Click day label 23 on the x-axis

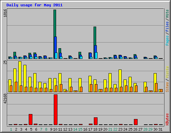[120, 129]
